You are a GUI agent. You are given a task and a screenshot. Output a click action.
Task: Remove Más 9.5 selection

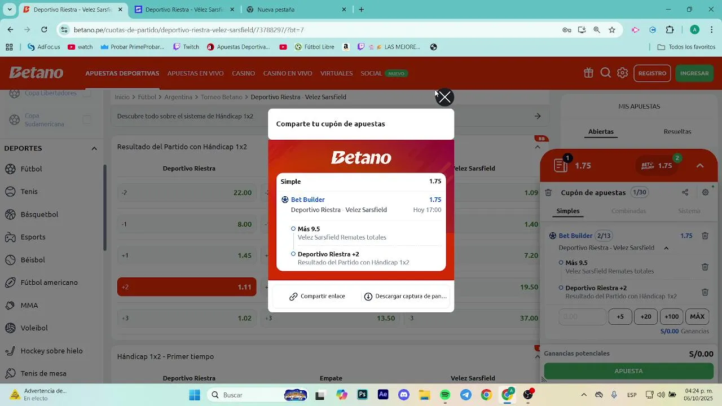(x=705, y=267)
